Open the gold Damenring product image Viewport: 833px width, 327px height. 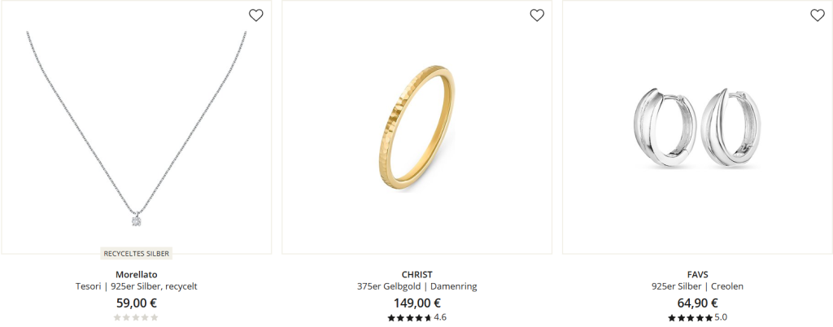tap(417, 128)
